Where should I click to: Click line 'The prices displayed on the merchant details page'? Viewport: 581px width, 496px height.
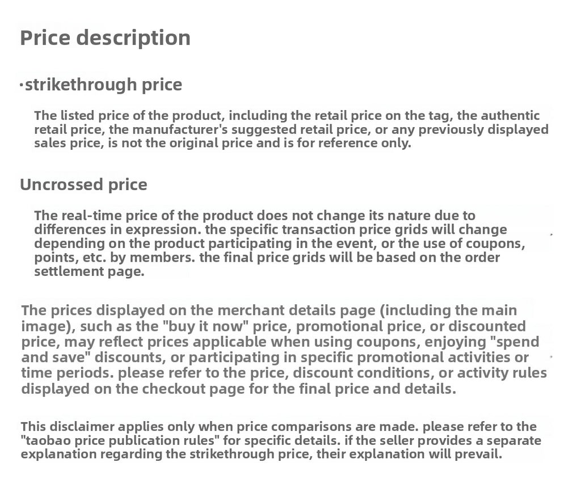[x=269, y=310]
